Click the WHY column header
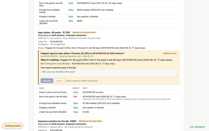The height and width of the screenshot is (131, 209). click(85, 88)
